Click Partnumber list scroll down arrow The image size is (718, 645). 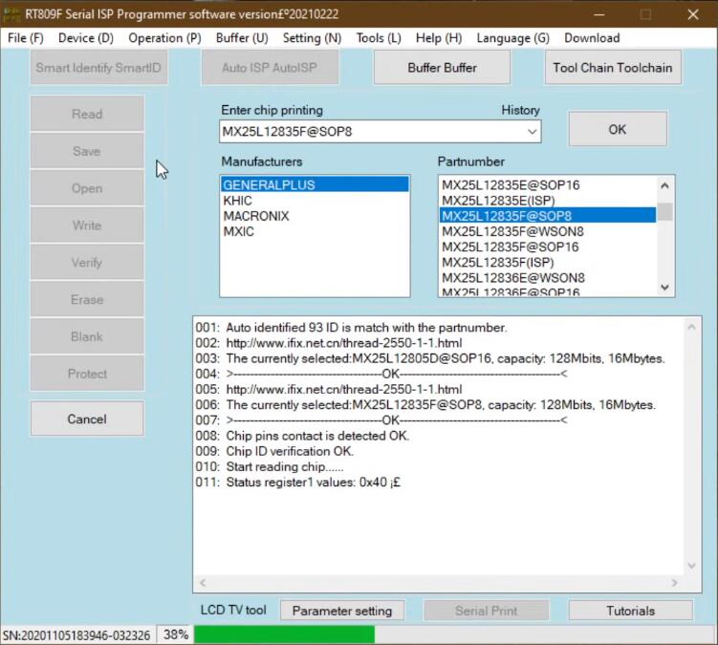tap(664, 287)
